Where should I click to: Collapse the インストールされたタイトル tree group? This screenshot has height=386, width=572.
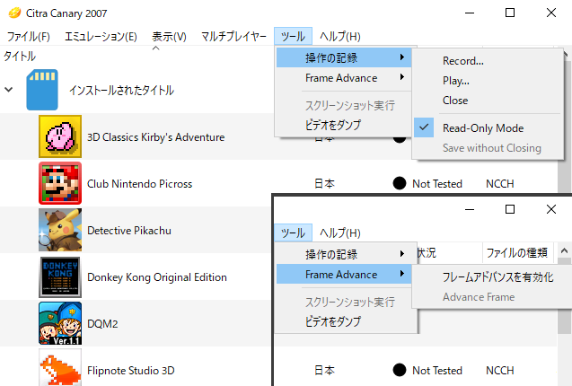[x=9, y=90]
